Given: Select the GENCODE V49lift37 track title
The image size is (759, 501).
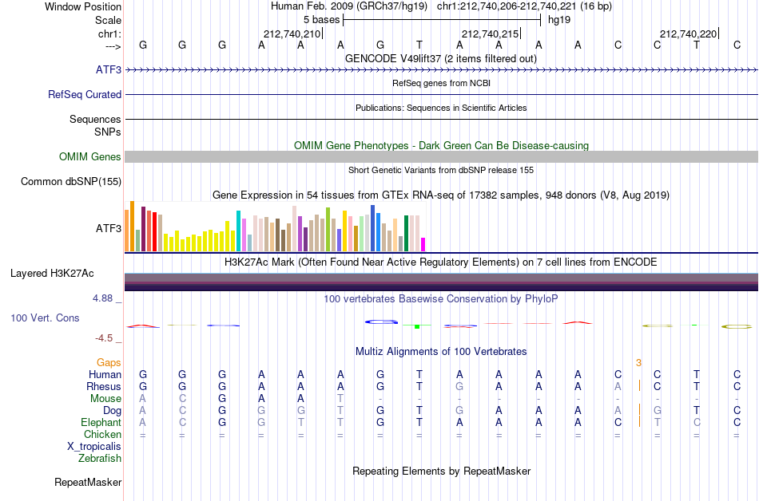Looking at the screenshot, I should 441,59.
